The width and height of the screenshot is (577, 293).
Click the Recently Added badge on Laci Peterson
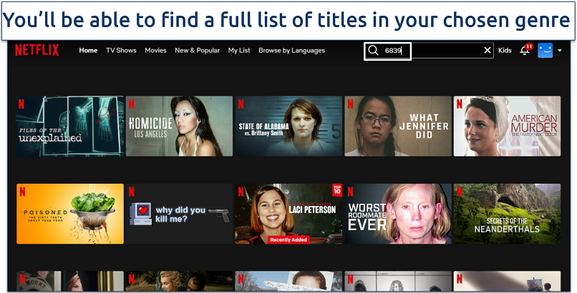tap(288, 239)
